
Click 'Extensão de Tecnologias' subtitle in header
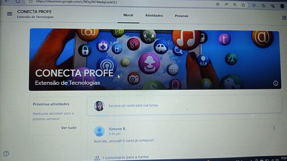[x=35, y=17]
